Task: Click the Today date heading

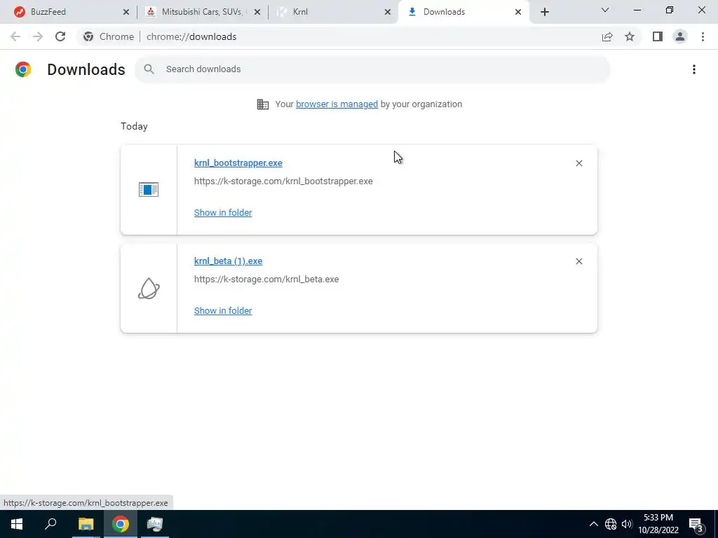Action: 134,126
